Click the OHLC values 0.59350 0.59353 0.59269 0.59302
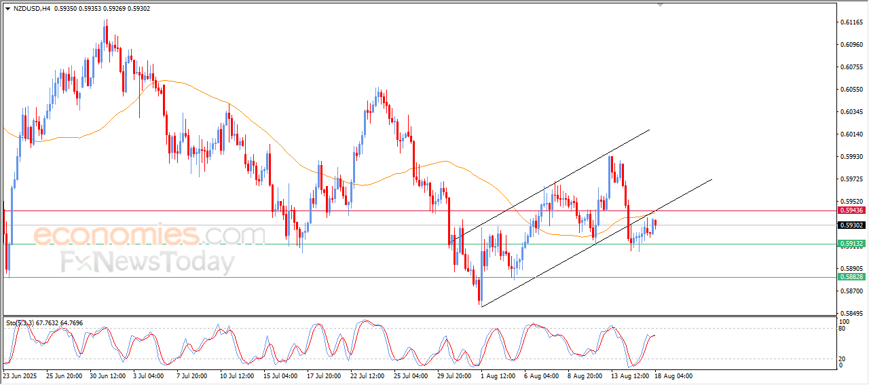 103,9
